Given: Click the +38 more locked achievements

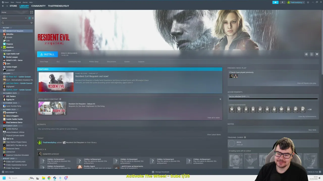Looking at the screenshot, I should [309, 109].
